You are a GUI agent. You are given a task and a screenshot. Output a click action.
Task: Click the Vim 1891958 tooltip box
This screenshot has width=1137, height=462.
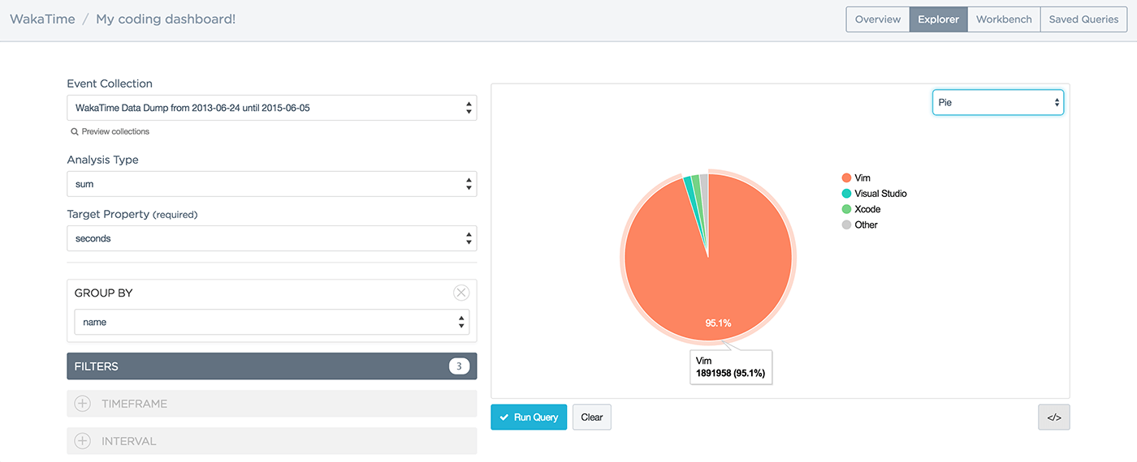[731, 367]
